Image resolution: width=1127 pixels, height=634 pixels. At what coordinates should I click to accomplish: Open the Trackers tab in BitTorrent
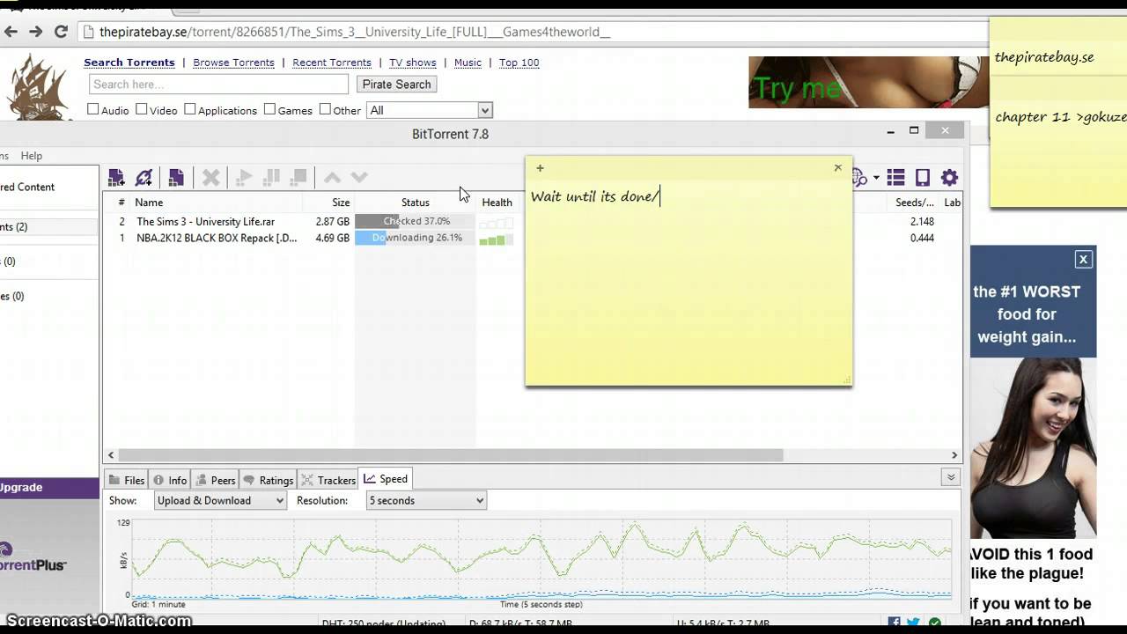[x=328, y=480]
